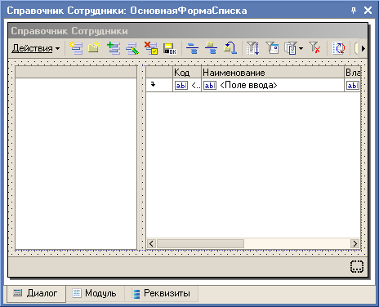Switch to the Модуль tab
The width and height of the screenshot is (379, 307).
tap(95, 293)
